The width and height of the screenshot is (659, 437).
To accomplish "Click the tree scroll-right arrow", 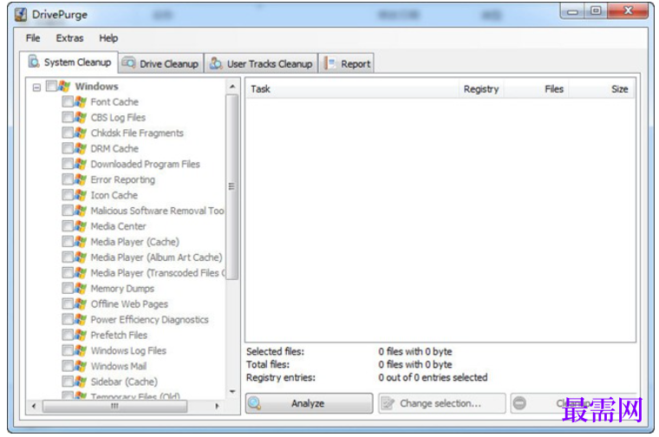I will (x=217, y=406).
